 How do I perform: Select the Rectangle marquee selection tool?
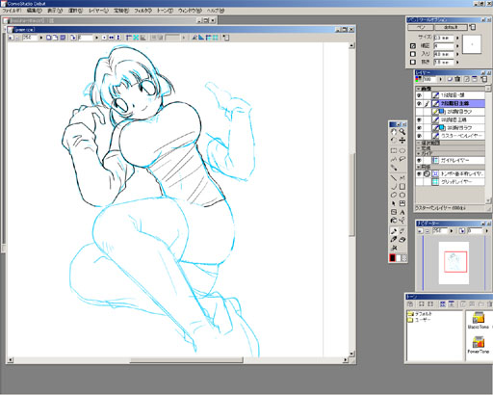click(394, 150)
